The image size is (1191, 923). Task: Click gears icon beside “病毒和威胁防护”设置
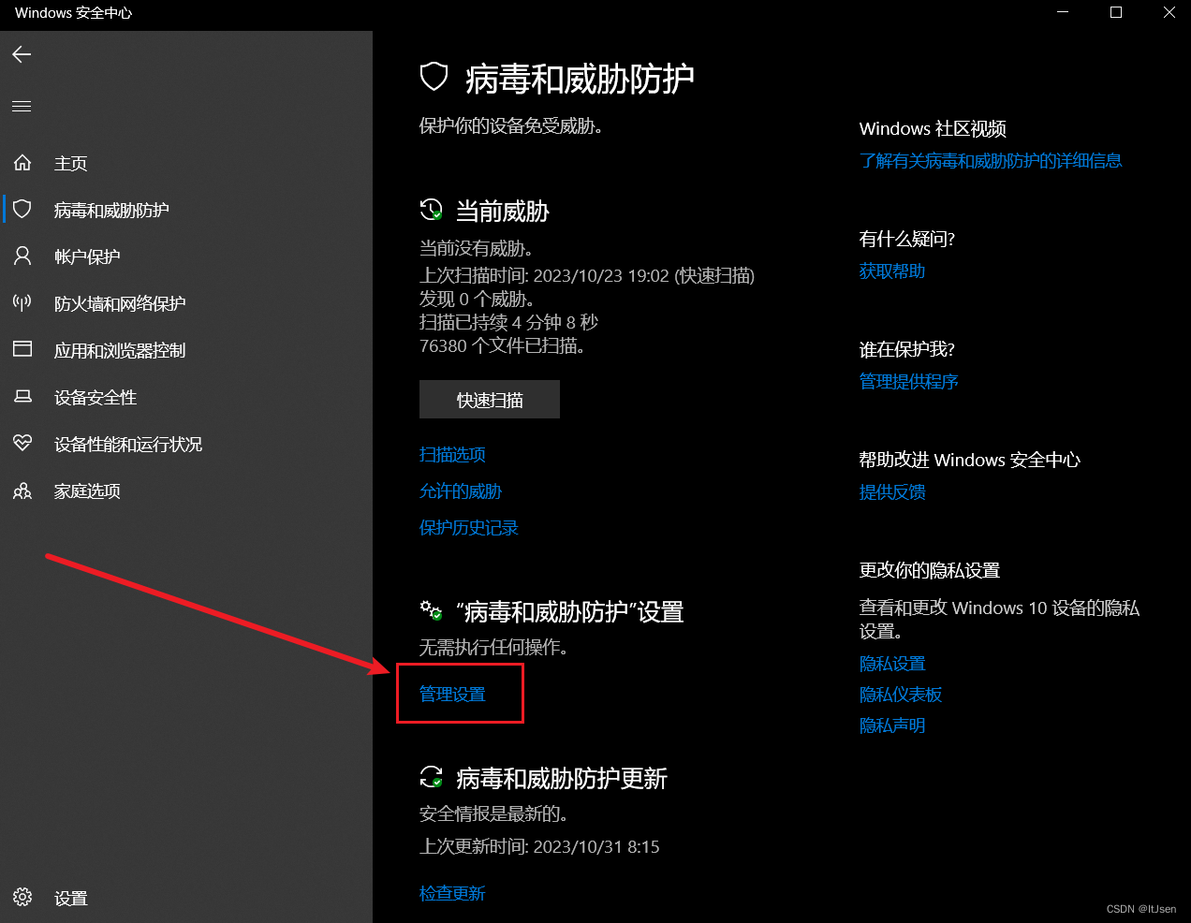pyautogui.click(x=431, y=610)
